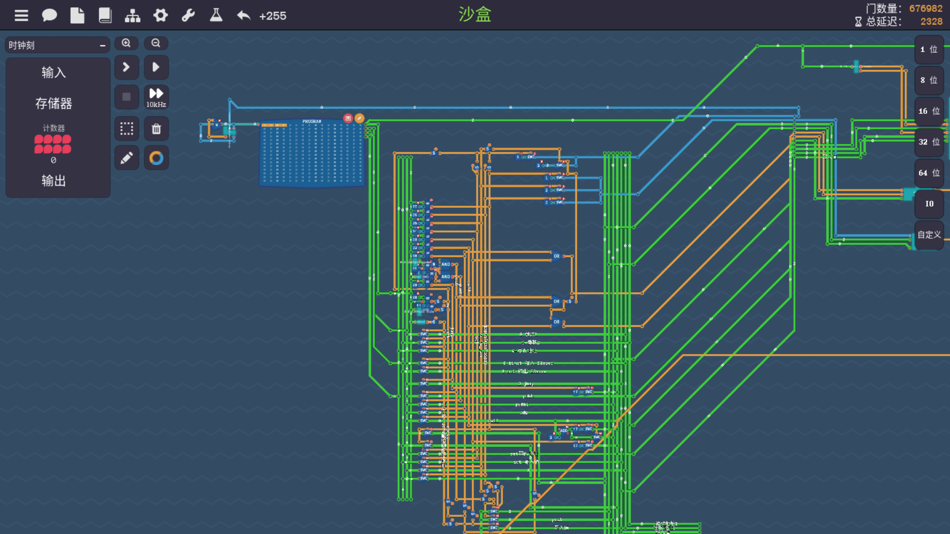
Task: Open the 64 位 component tab
Action: [929, 173]
